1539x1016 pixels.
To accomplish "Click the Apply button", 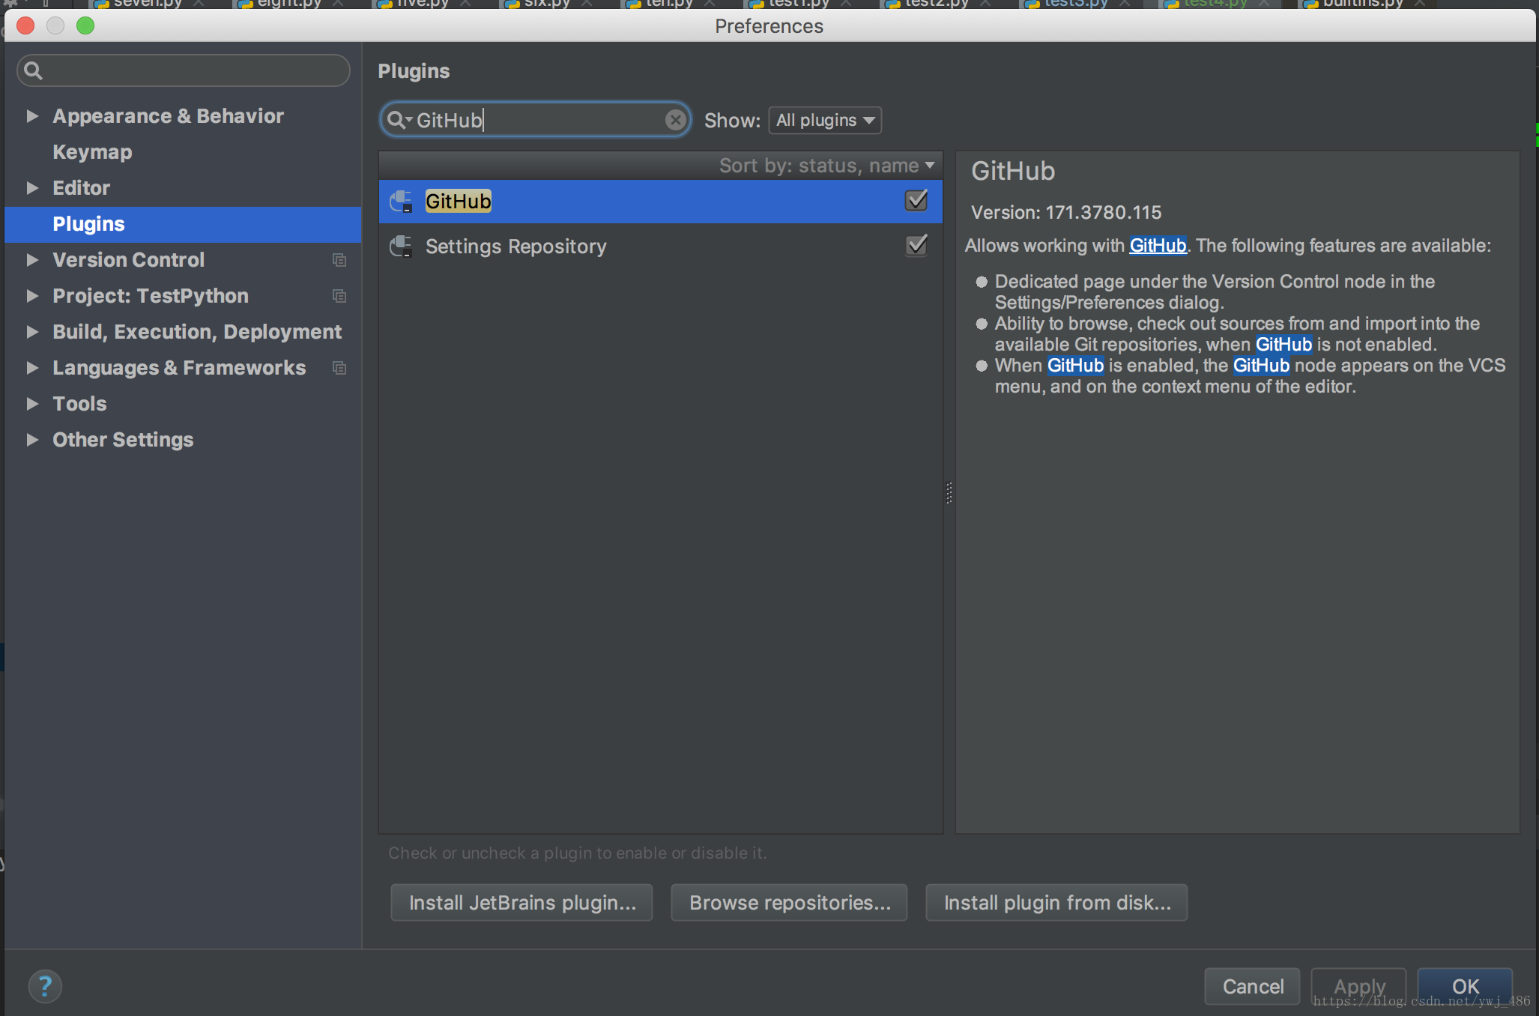I will point(1358,986).
